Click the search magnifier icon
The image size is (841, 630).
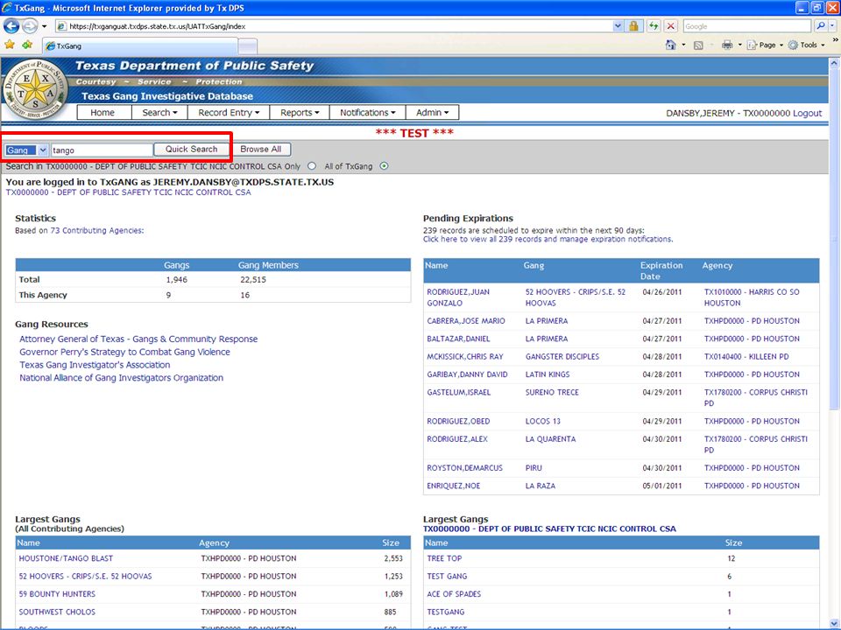point(821,25)
